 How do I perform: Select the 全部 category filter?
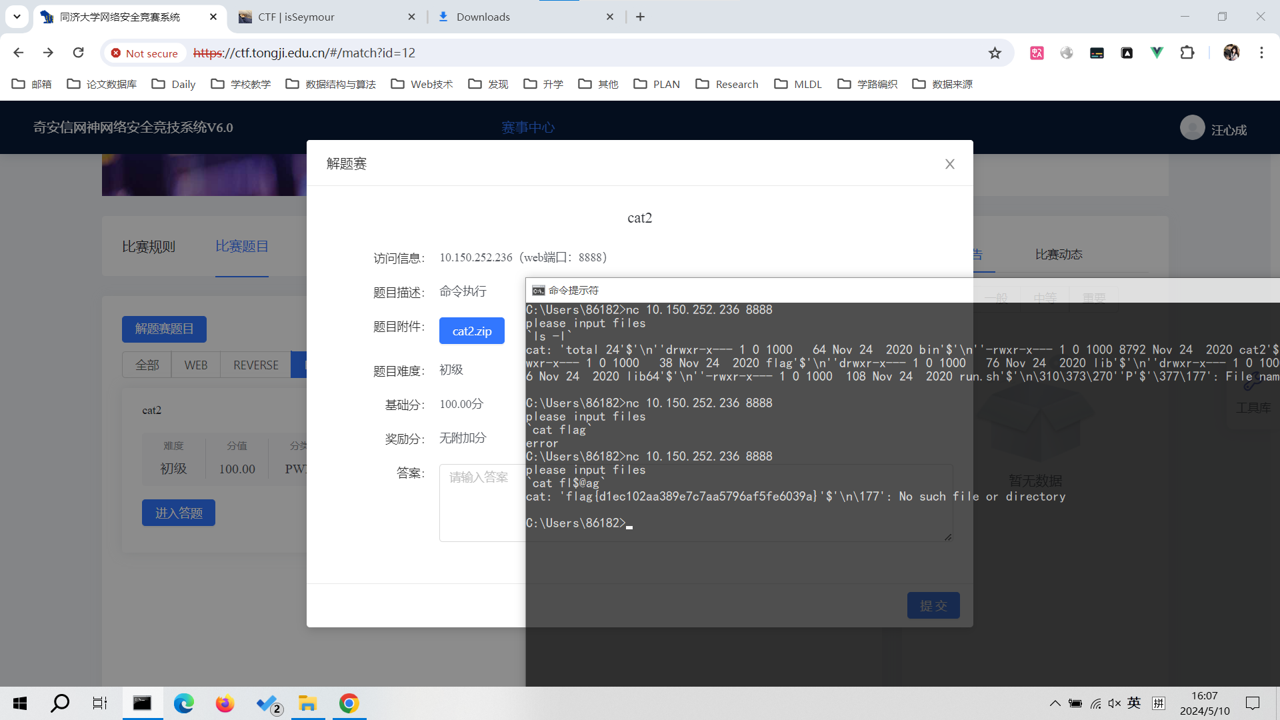pos(147,365)
